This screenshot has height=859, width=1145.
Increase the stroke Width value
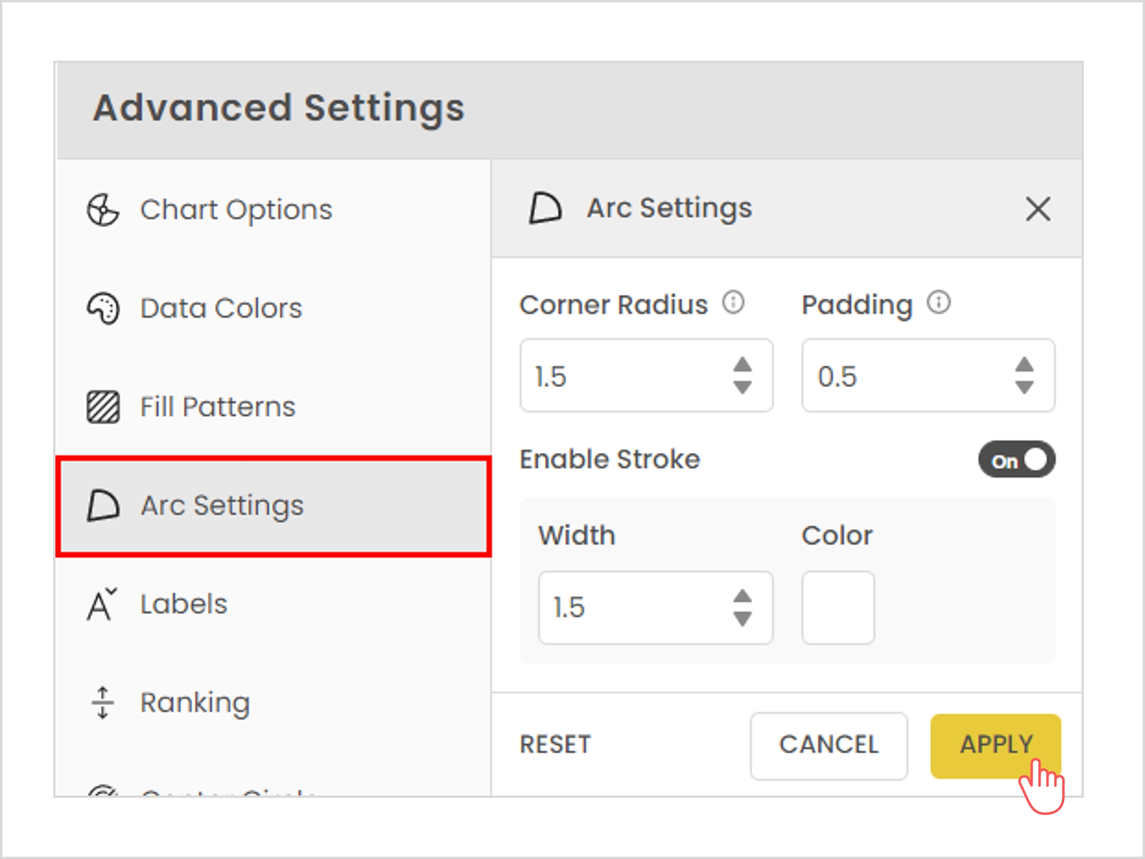(742, 597)
